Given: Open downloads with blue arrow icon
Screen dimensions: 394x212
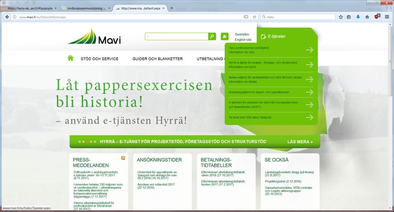Looking at the screenshot, I should (x=358, y=17).
